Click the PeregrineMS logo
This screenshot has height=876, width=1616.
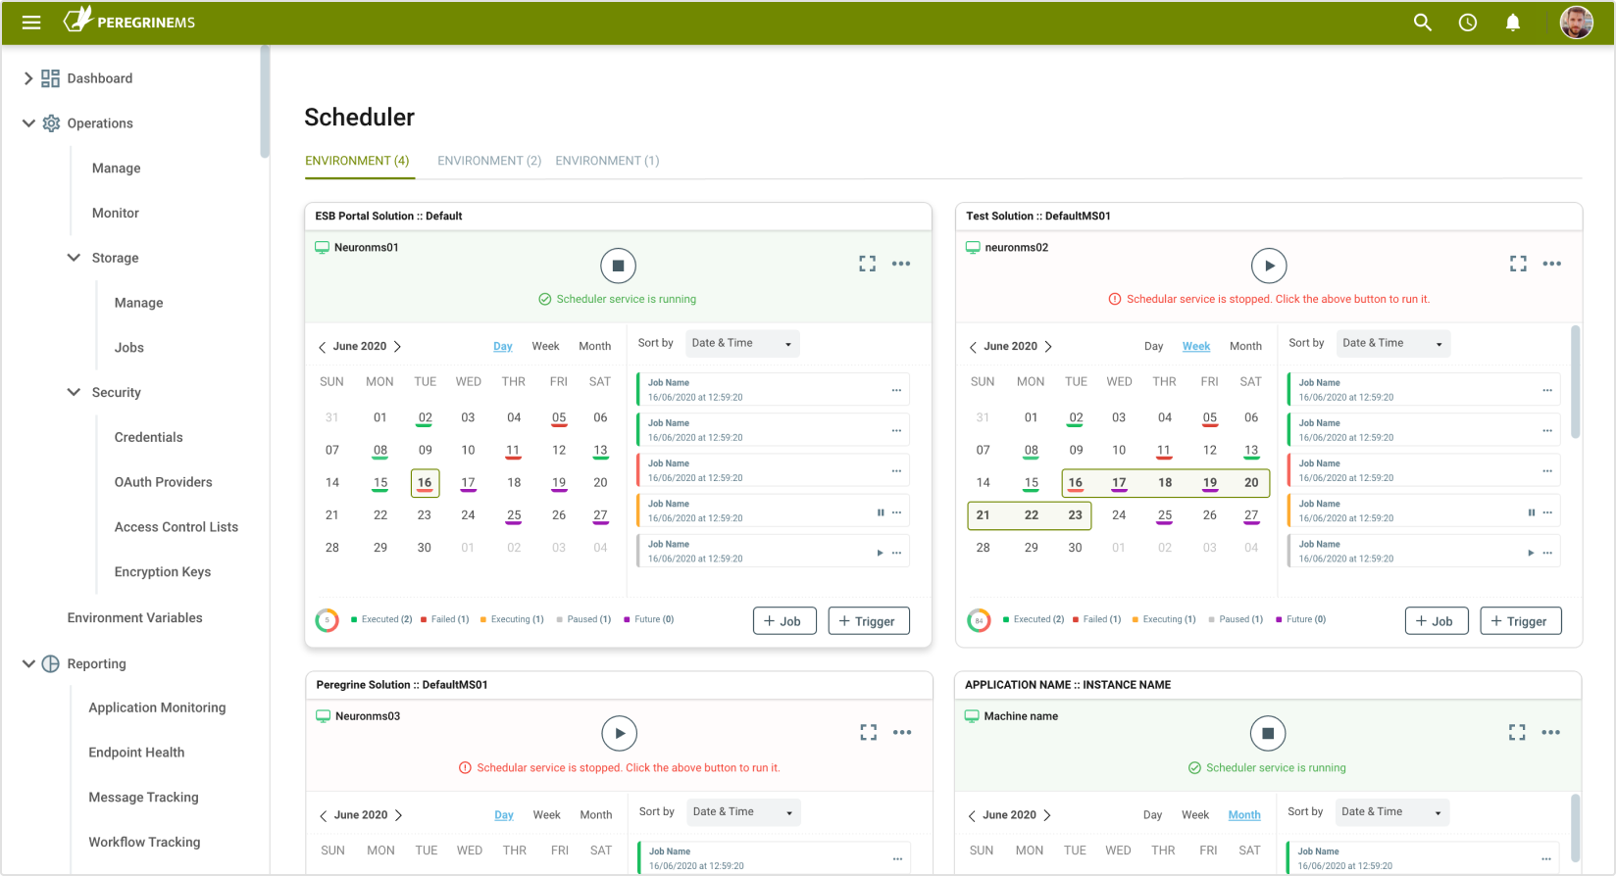pos(129,21)
